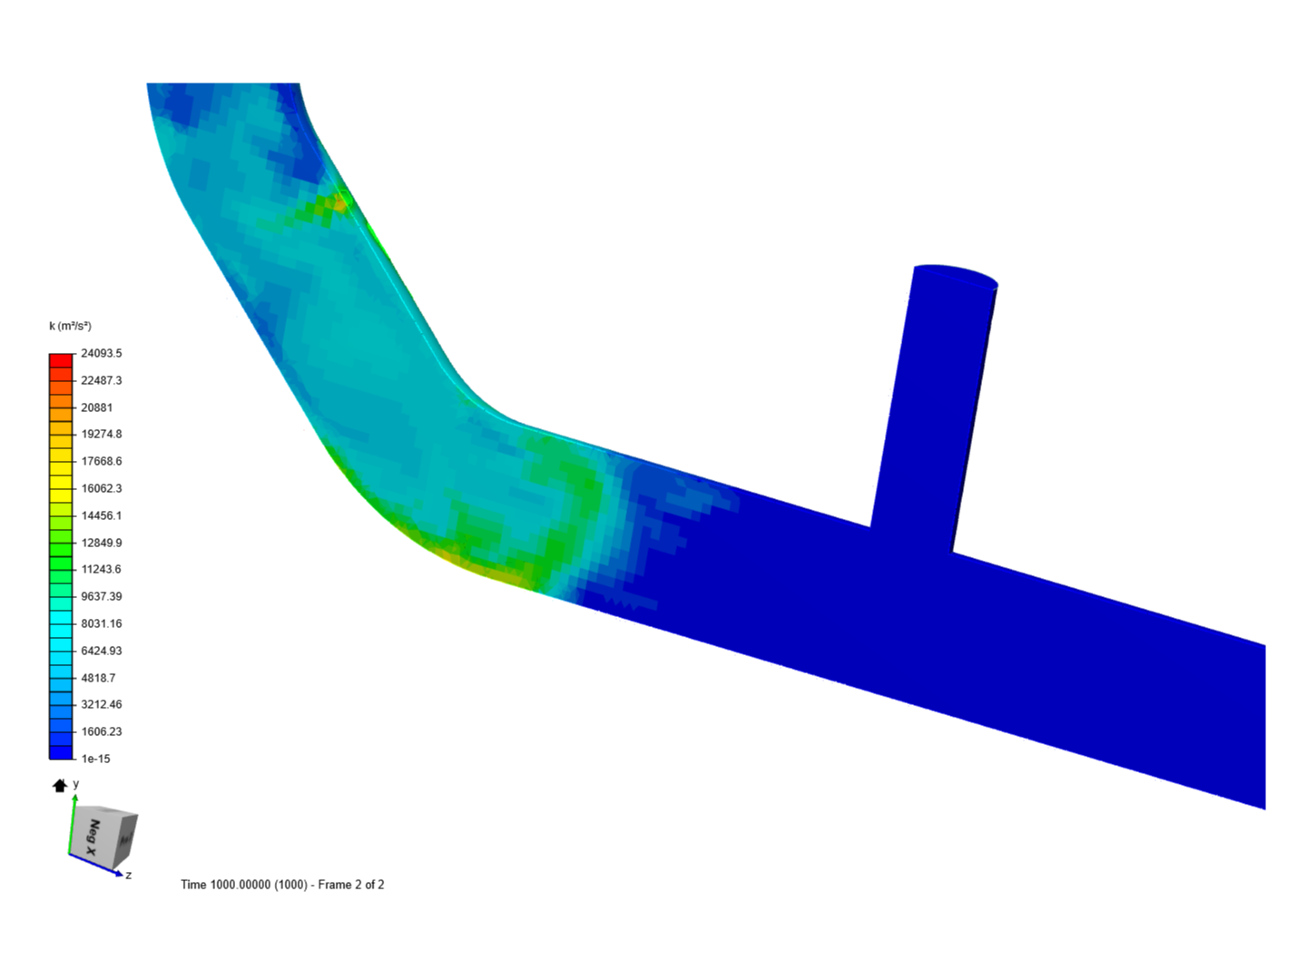Select the legend title k (m²/s²)

(x=70, y=326)
